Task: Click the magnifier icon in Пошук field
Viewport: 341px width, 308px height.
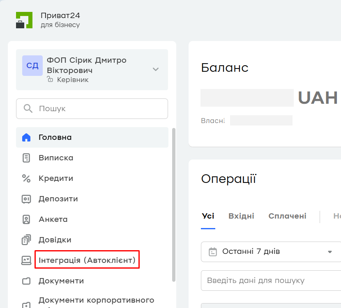Action: [x=28, y=109]
